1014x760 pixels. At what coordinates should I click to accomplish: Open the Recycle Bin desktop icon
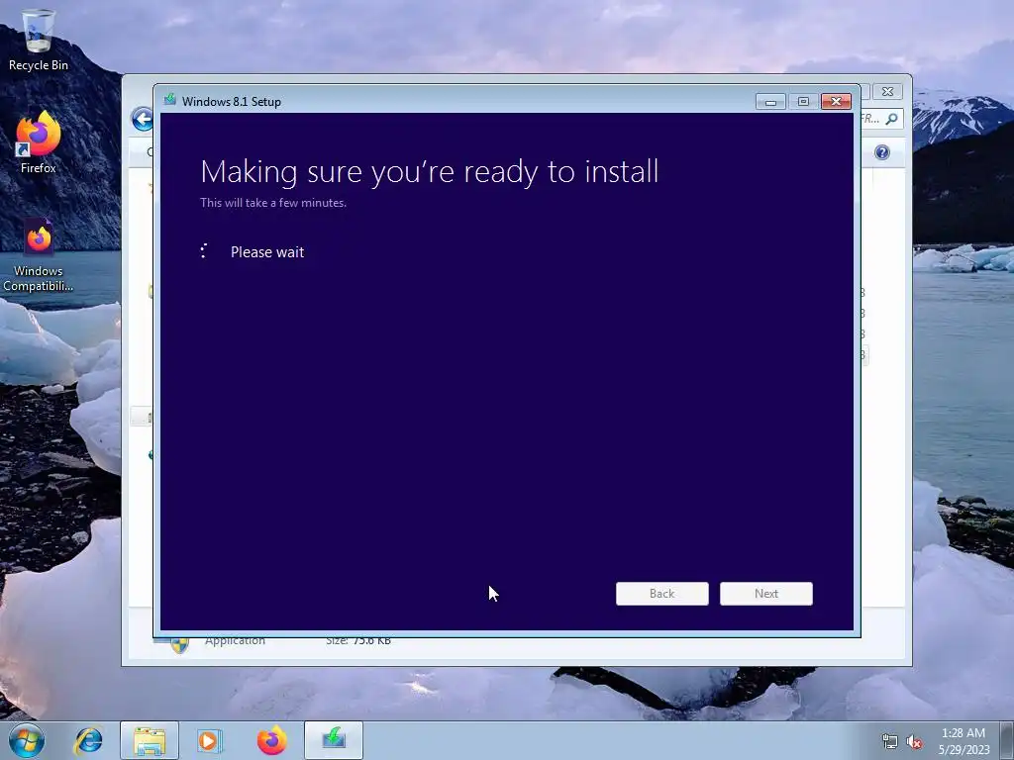[x=39, y=40]
